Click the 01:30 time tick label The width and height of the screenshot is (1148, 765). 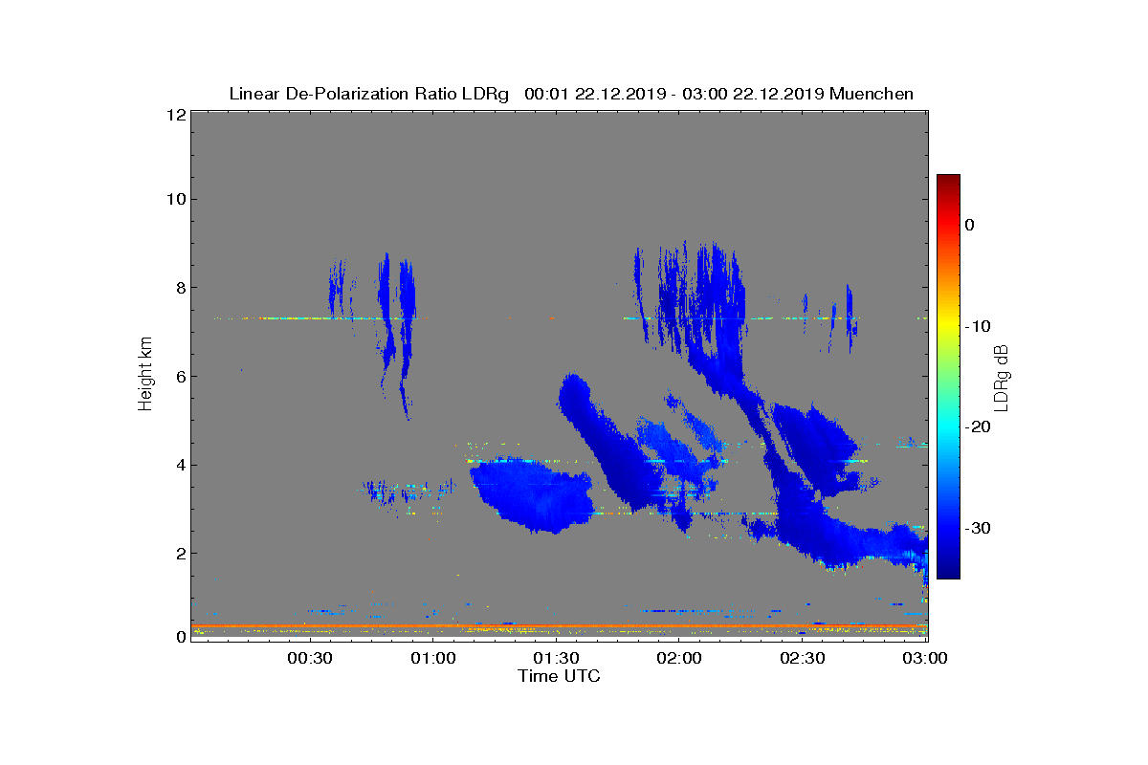click(x=556, y=659)
